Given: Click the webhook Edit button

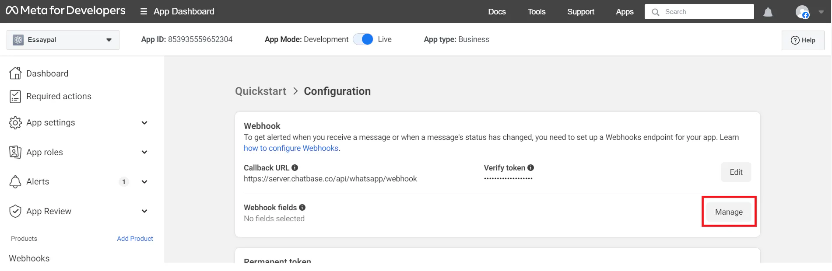Looking at the screenshot, I should click(x=736, y=172).
